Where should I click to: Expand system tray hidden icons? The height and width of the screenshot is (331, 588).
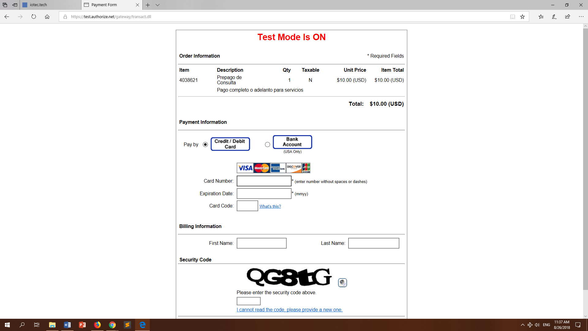pyautogui.click(x=522, y=325)
